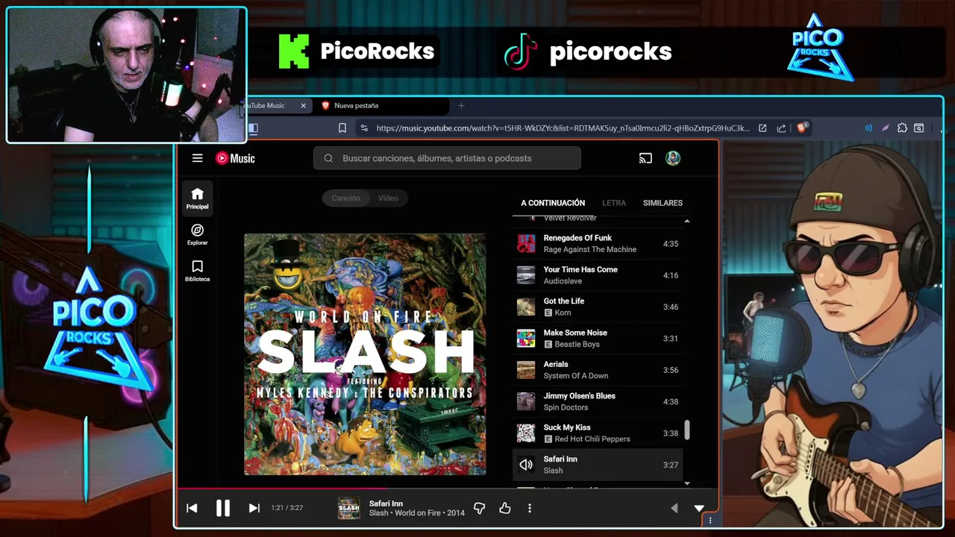
Task: Click the speaker icon on Safari Inn row
Action: pos(526,465)
